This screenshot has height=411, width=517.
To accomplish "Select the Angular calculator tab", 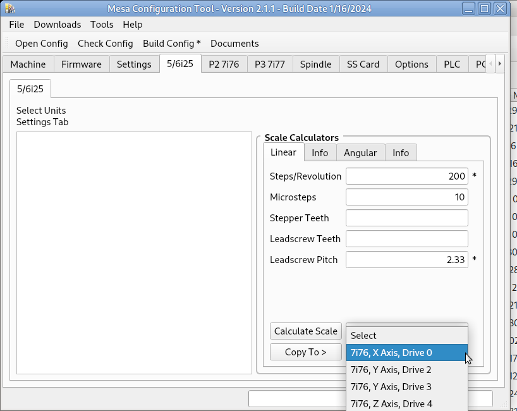I will click(x=360, y=153).
